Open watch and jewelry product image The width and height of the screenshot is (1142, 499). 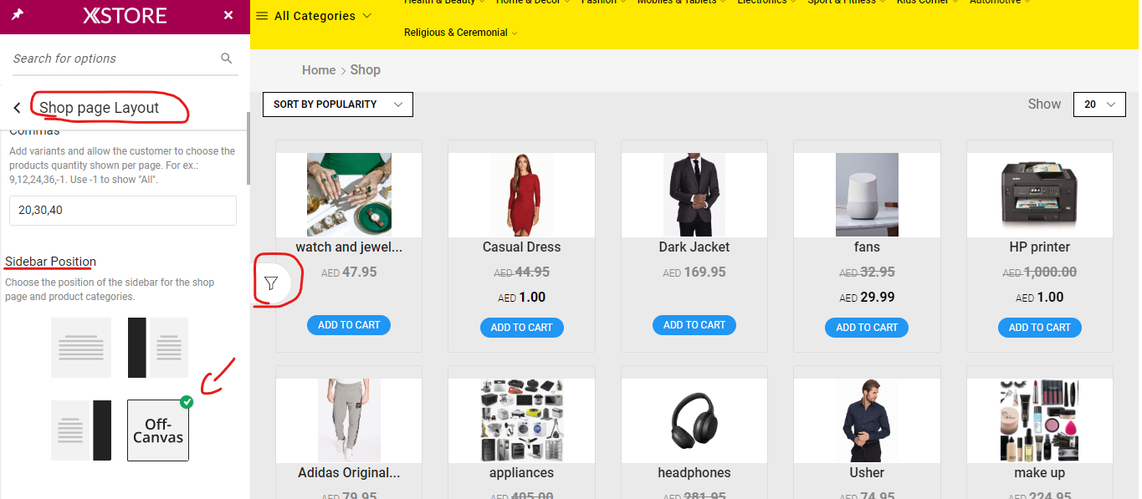tap(349, 195)
